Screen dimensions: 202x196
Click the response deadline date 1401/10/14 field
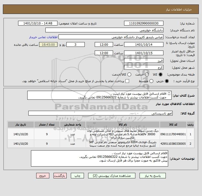coord(144,44)
